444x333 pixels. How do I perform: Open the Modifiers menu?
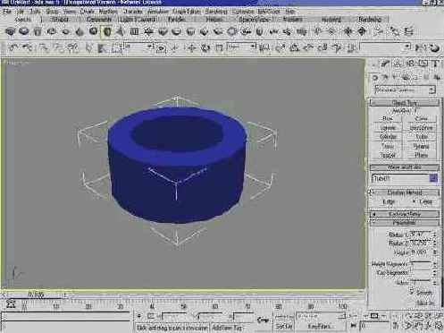coord(108,12)
